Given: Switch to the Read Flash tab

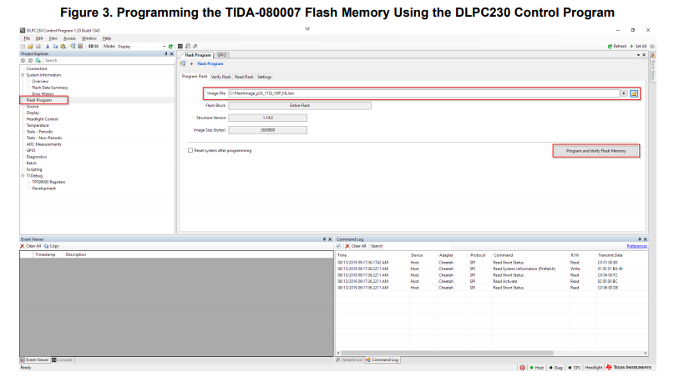Looking at the screenshot, I should 244,77.
